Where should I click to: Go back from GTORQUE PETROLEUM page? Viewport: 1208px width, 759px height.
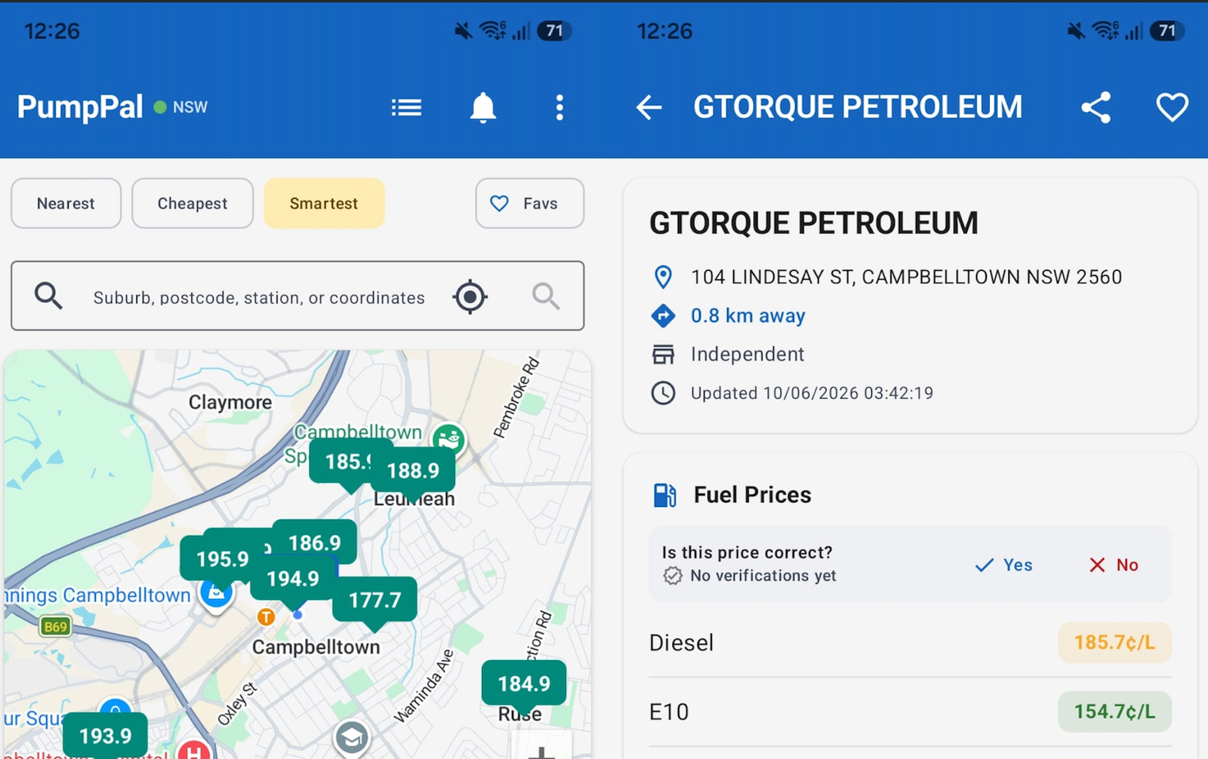coord(649,108)
